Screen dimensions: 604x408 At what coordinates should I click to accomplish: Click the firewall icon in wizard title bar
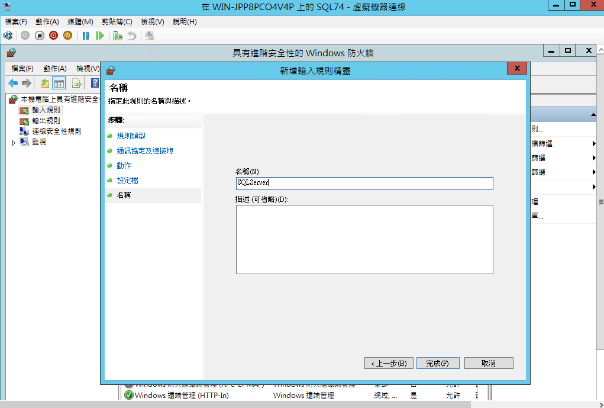point(111,70)
